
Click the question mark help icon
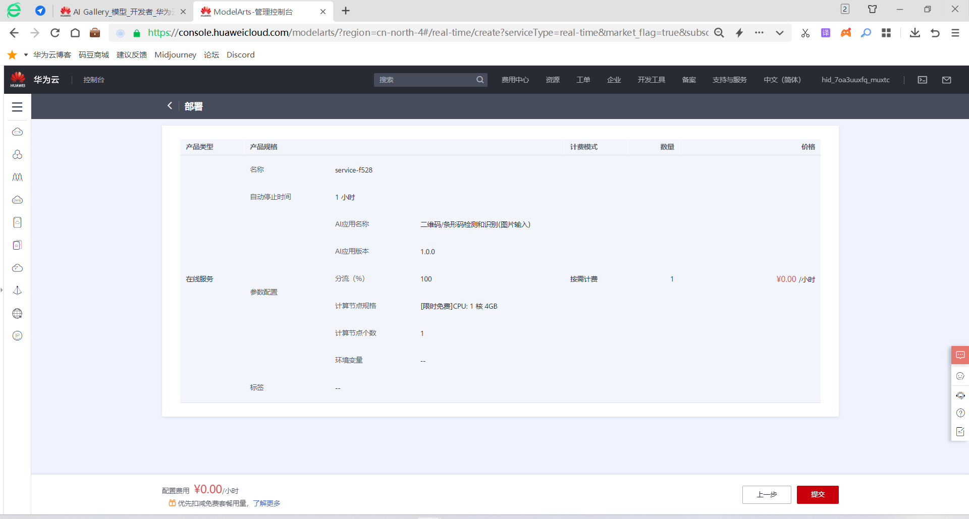coord(960,413)
